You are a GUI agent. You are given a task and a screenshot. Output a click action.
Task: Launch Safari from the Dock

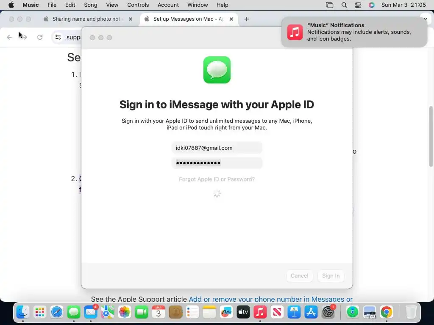tap(57, 312)
